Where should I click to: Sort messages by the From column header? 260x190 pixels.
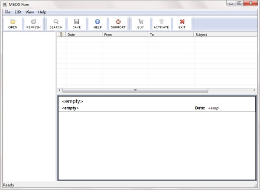point(125,35)
